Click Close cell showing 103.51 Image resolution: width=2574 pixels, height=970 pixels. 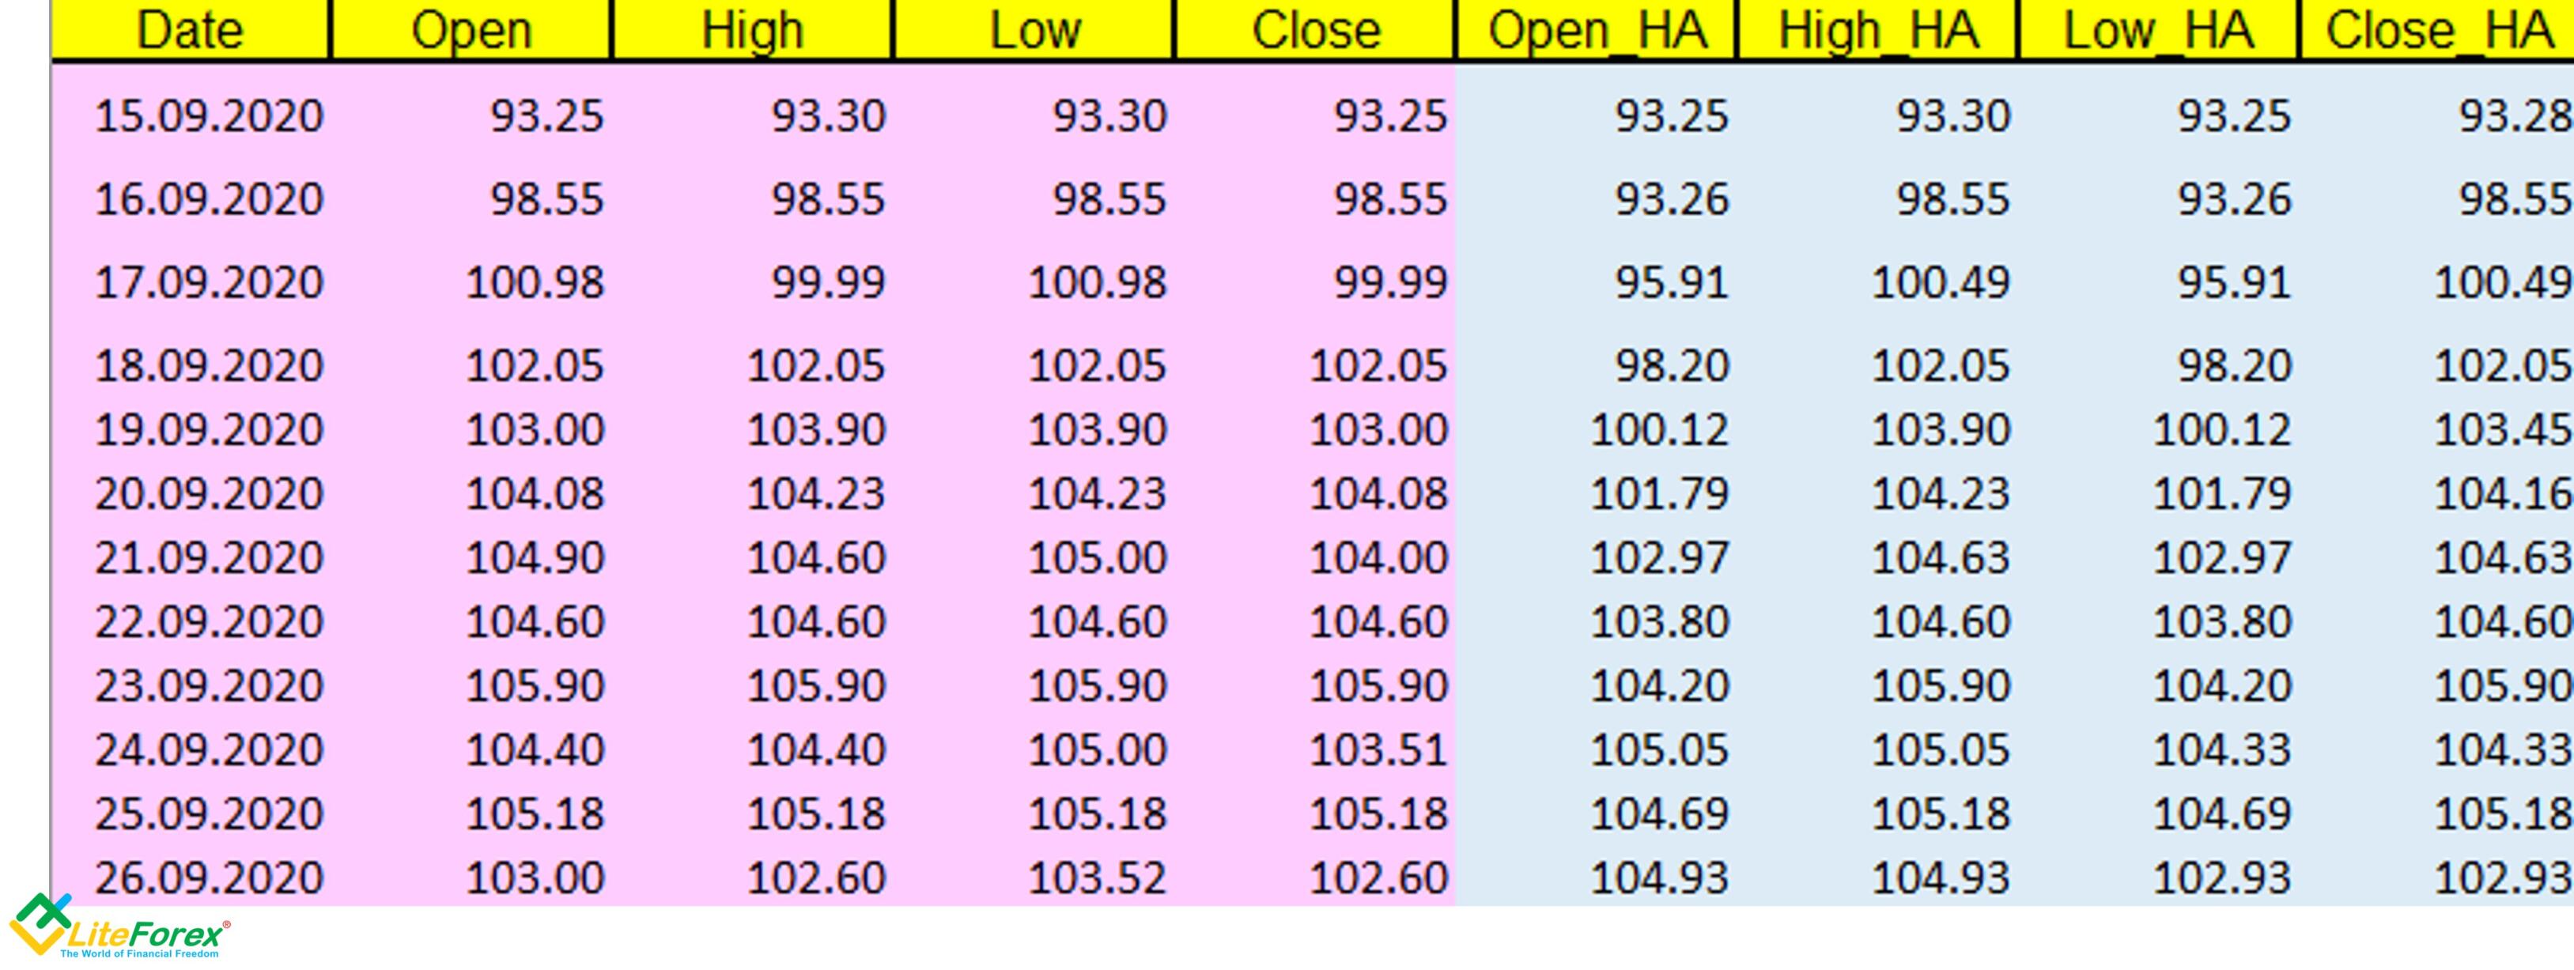tap(1378, 750)
